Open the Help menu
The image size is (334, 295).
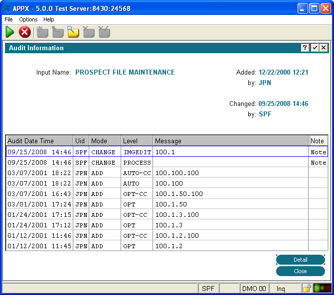pos(48,19)
